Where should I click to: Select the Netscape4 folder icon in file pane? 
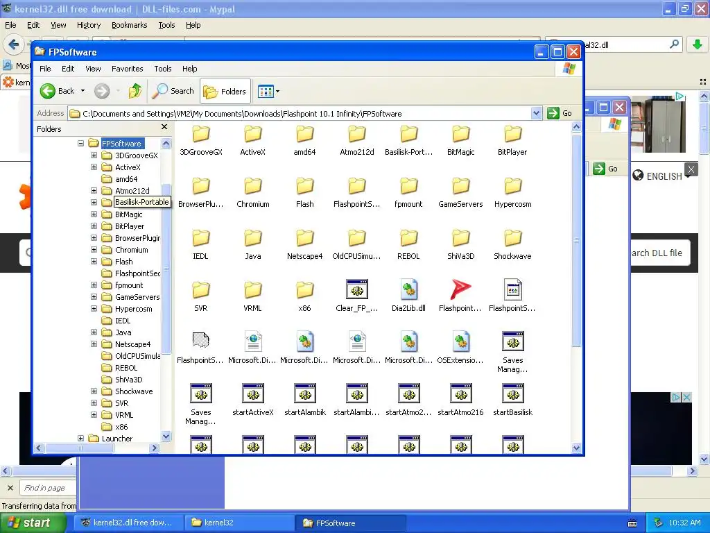pos(305,239)
